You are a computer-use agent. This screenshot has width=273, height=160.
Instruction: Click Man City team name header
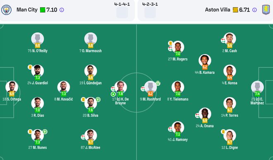pyautogui.click(x=27, y=10)
